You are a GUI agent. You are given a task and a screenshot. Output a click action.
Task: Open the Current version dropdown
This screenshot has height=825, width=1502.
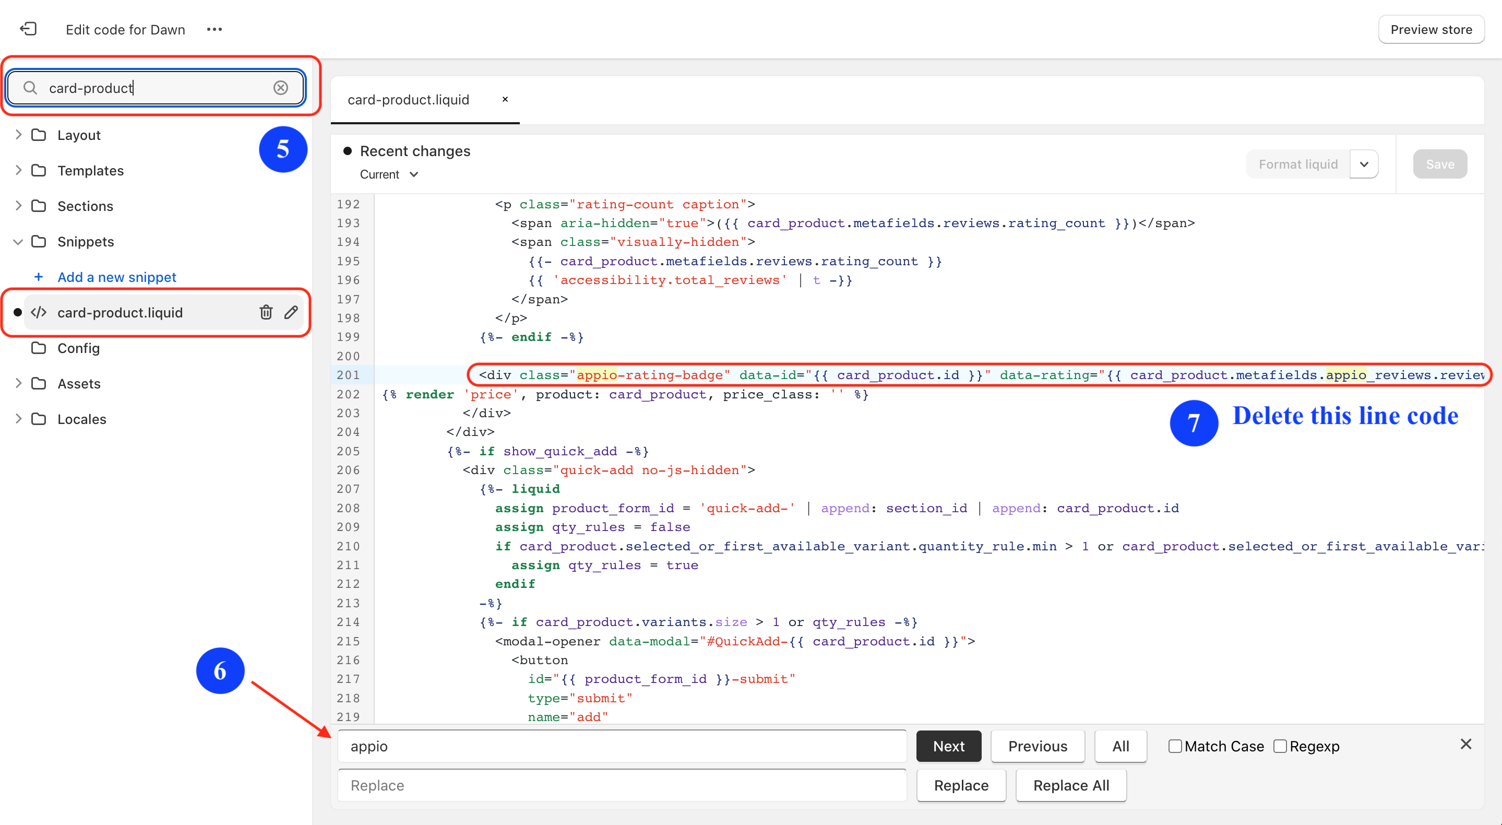[389, 174]
